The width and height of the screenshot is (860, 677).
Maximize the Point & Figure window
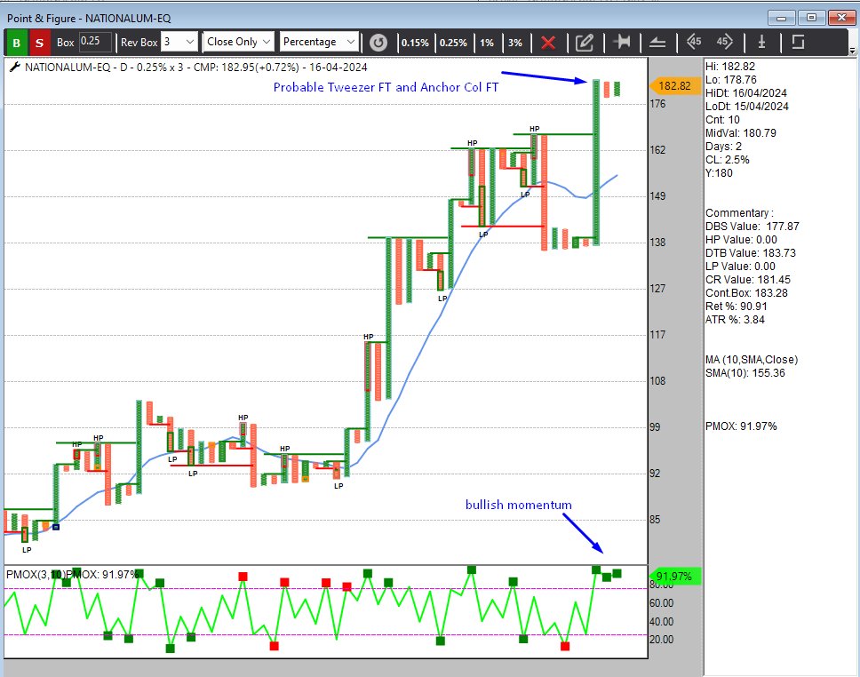pyautogui.click(x=811, y=18)
